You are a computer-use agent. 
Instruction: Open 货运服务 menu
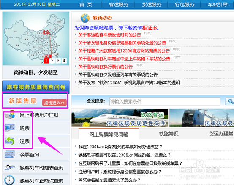[152, 5]
